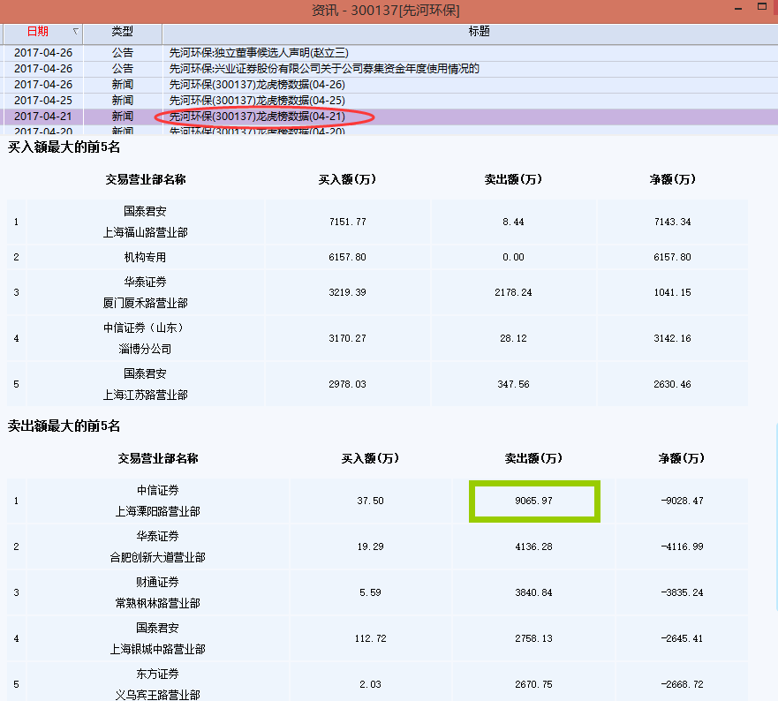Click the sort arrow in 日期 column header
The height and width of the screenshot is (701, 778).
point(75,32)
